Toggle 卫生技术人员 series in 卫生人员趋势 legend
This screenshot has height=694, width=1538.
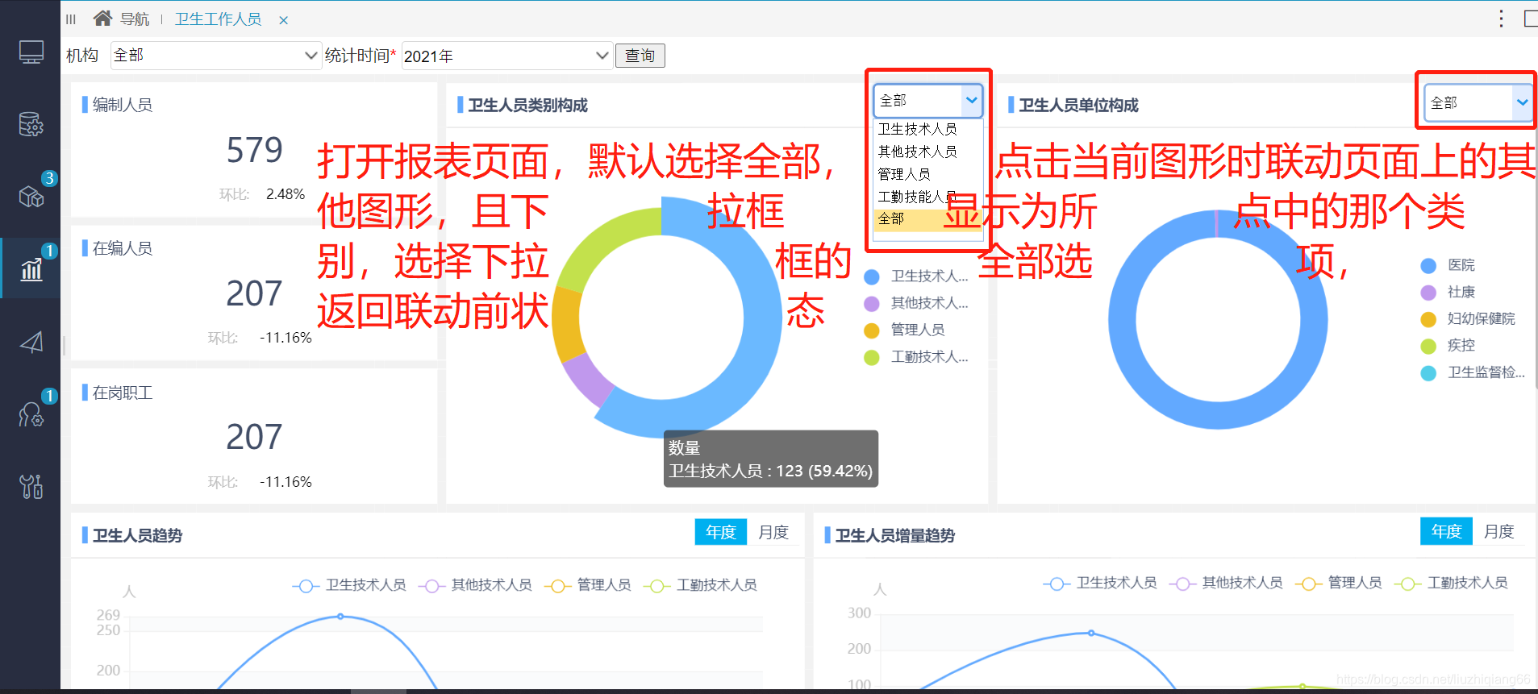(x=349, y=585)
